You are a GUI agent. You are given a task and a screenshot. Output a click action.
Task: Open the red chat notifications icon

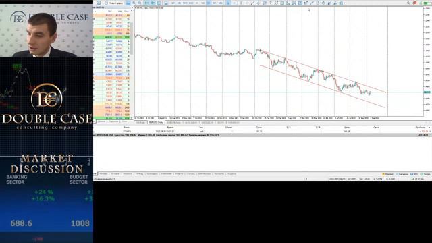point(414,3)
